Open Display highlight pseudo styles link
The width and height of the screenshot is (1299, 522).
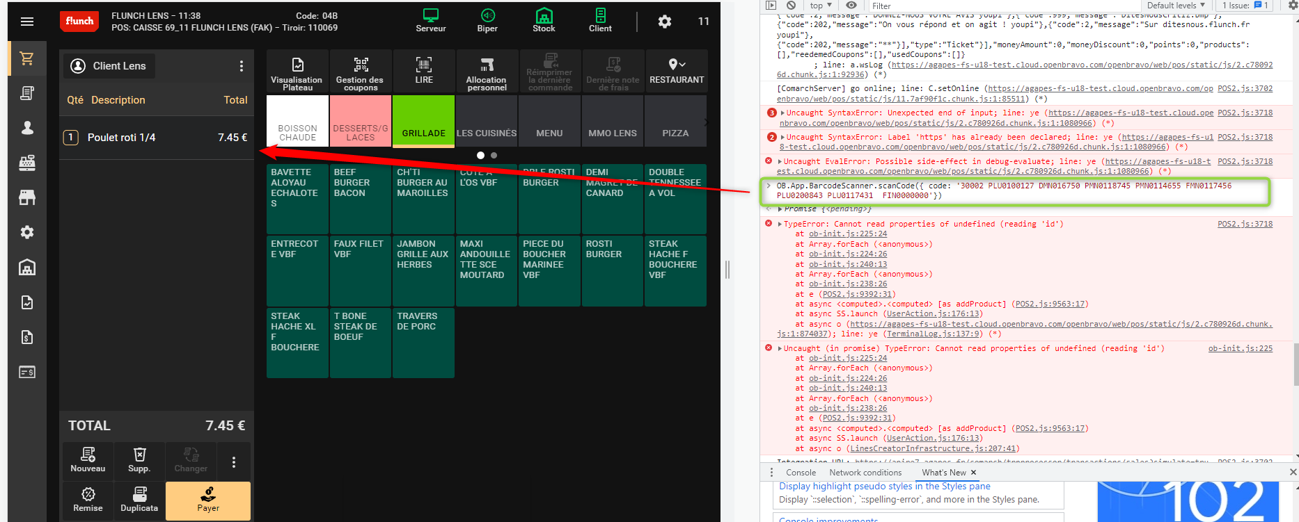coord(884,487)
